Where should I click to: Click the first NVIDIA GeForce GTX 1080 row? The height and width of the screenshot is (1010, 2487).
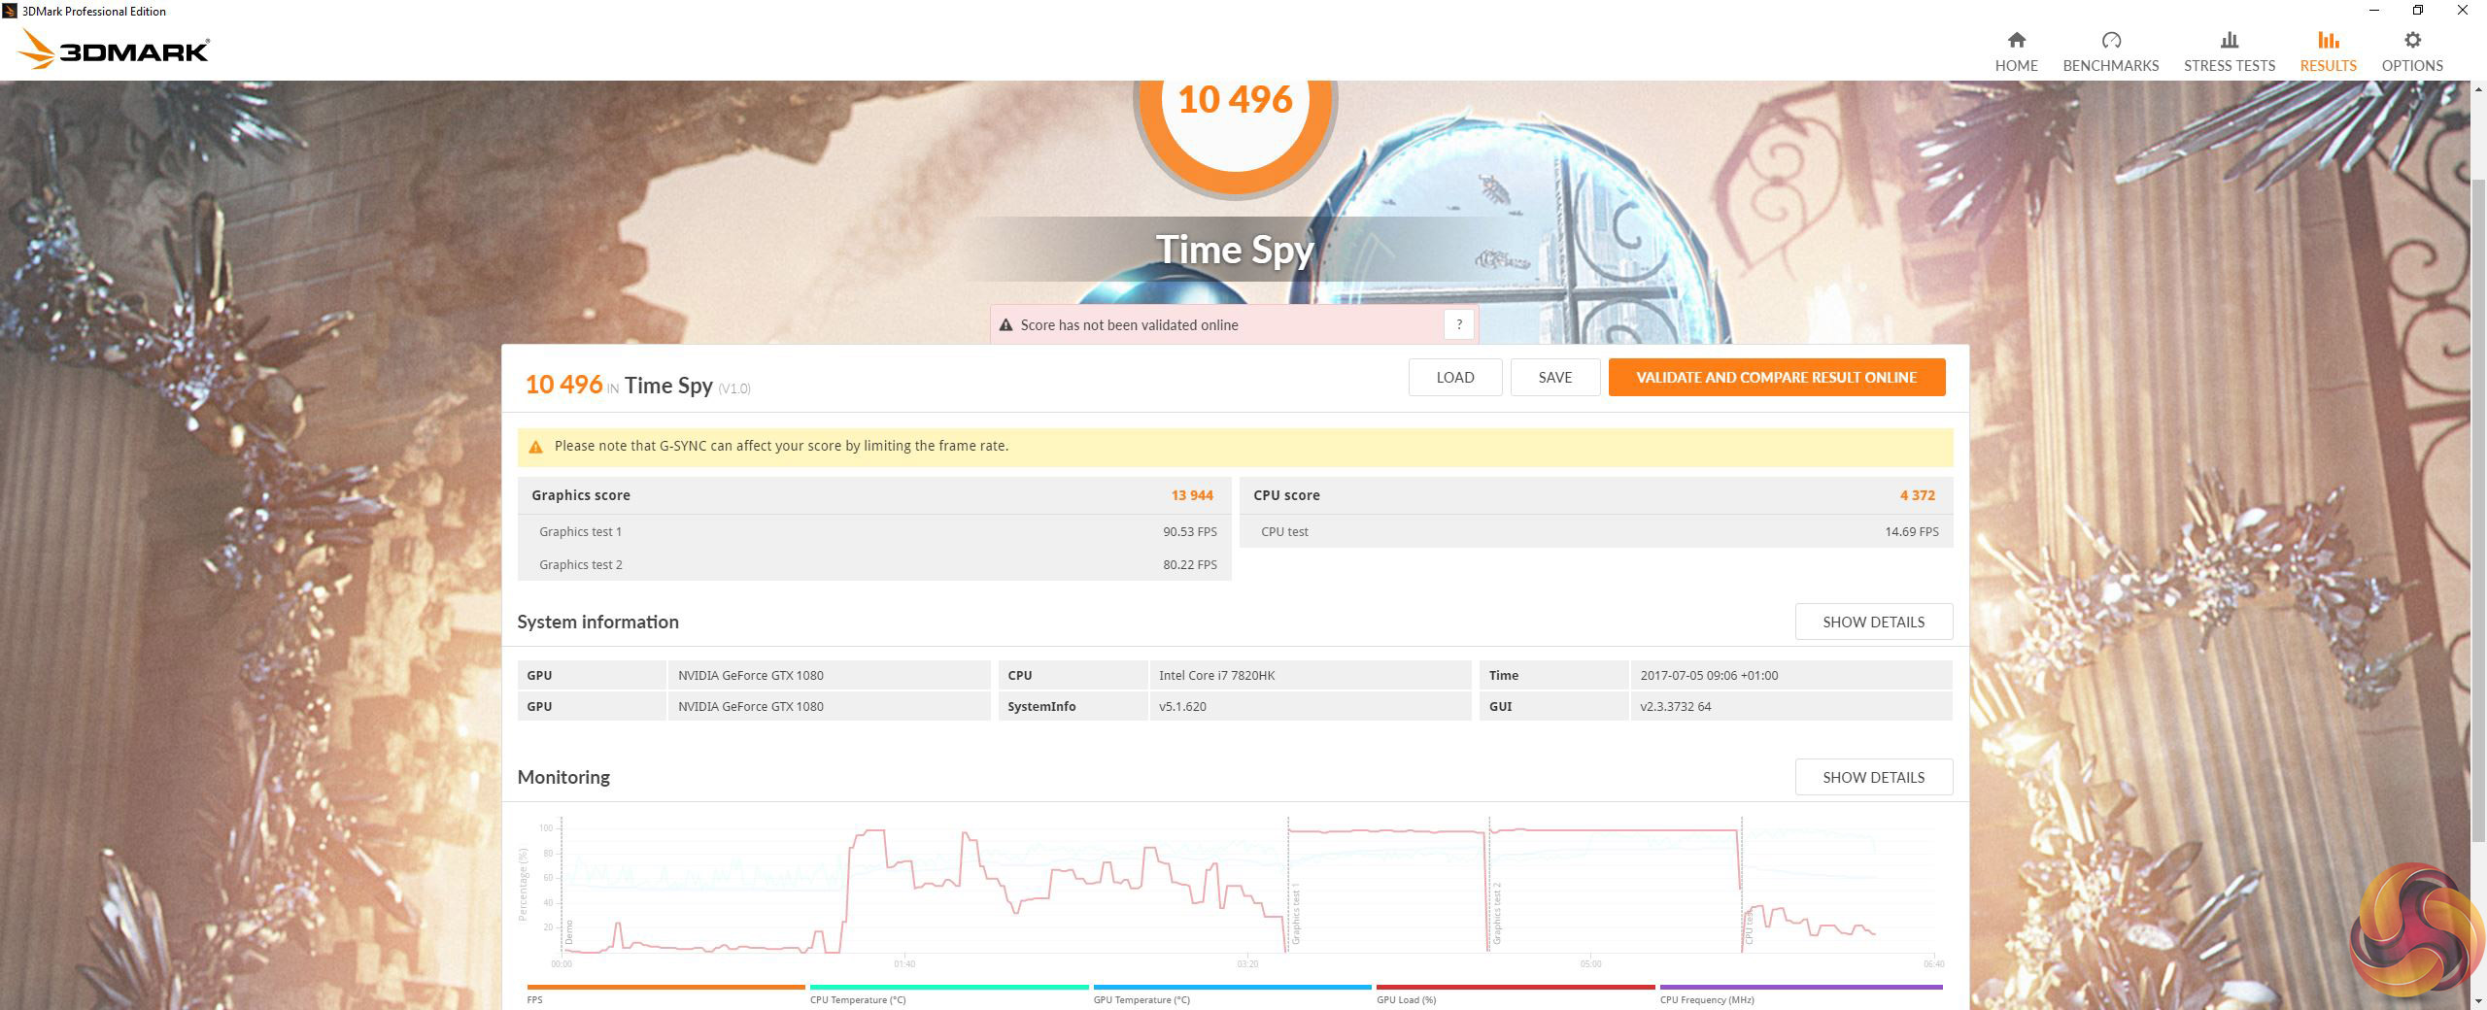pyautogui.click(x=754, y=676)
